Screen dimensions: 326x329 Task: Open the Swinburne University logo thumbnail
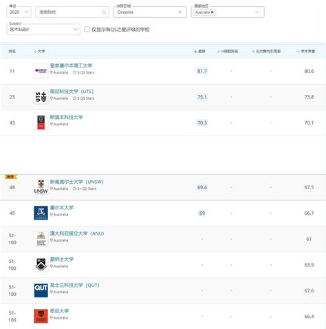click(41, 123)
